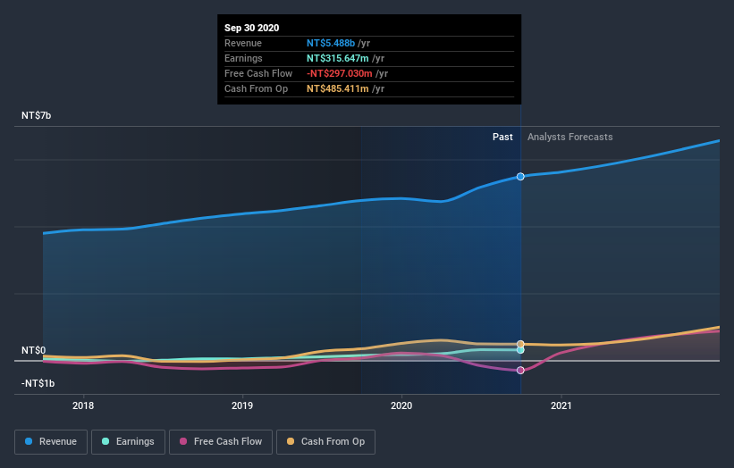Click the 2019 x-axis label
Screen dimensions: 734x468
pos(242,405)
